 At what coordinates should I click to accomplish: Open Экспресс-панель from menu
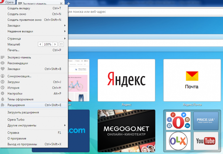point(34,57)
